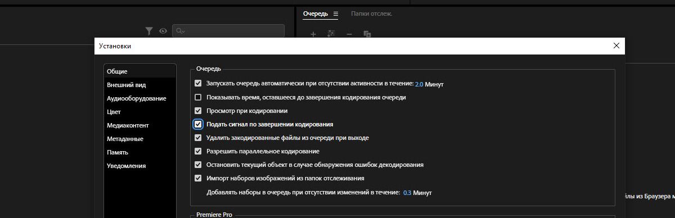This screenshot has height=218, width=675.
Task: Select Общие category in preferences list
Action: click(x=140, y=71)
